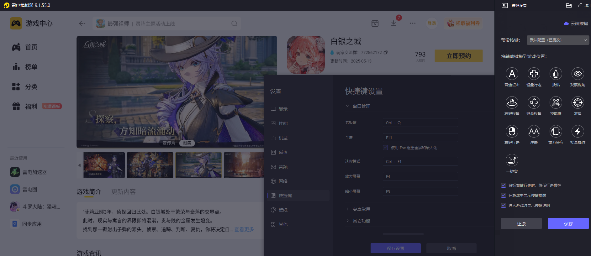Click the 老板键 shortcut field Ctrl + Q
Image resolution: width=591 pixels, height=256 pixels.
420,123
